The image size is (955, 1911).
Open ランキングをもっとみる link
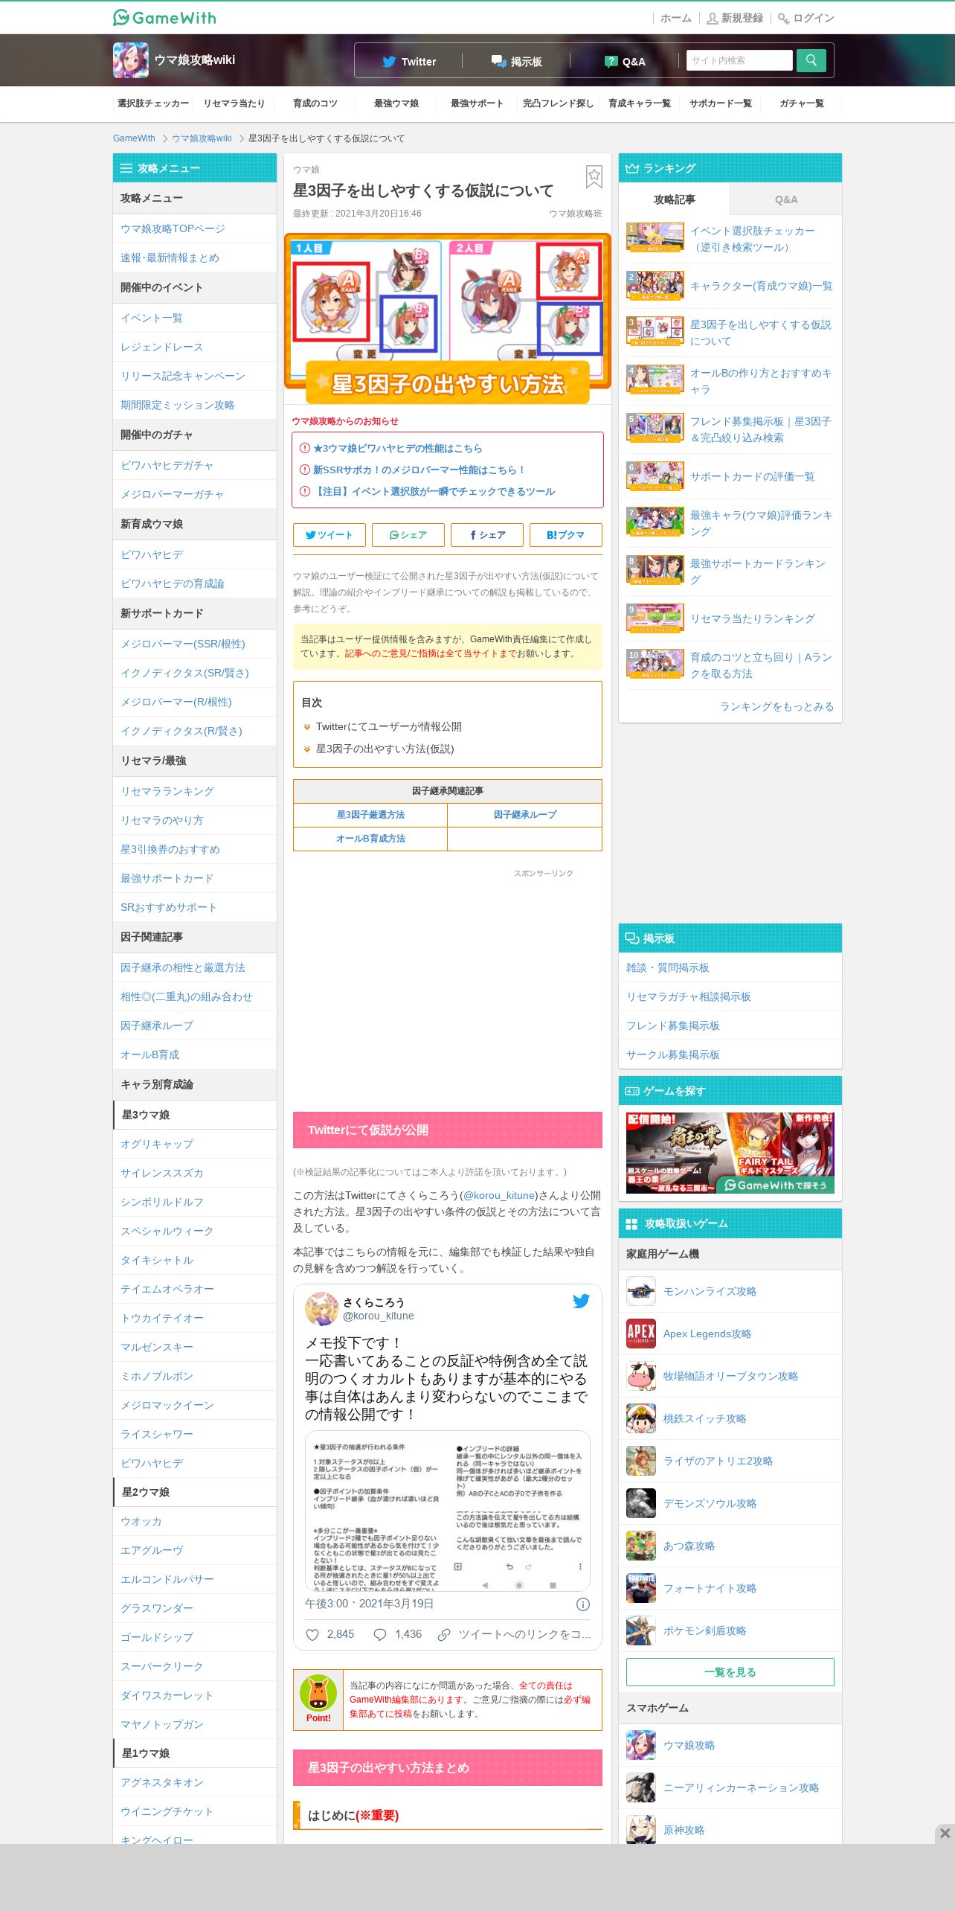pyautogui.click(x=776, y=706)
